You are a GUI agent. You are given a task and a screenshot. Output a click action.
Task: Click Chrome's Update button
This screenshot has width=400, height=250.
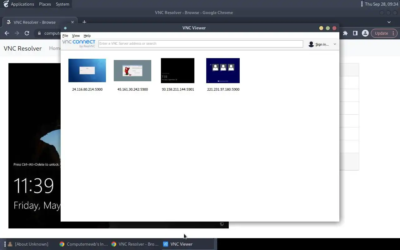click(x=382, y=33)
